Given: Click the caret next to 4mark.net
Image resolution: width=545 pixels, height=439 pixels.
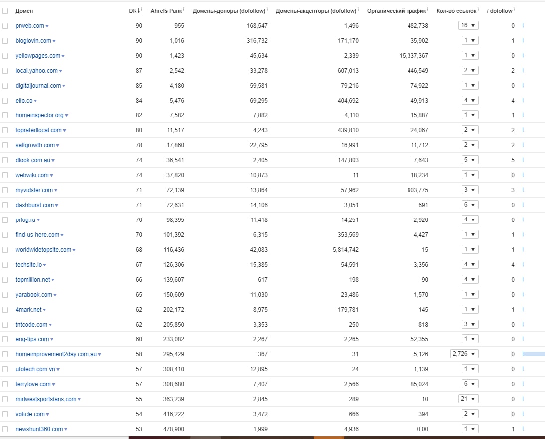Looking at the screenshot, I should [44, 310].
